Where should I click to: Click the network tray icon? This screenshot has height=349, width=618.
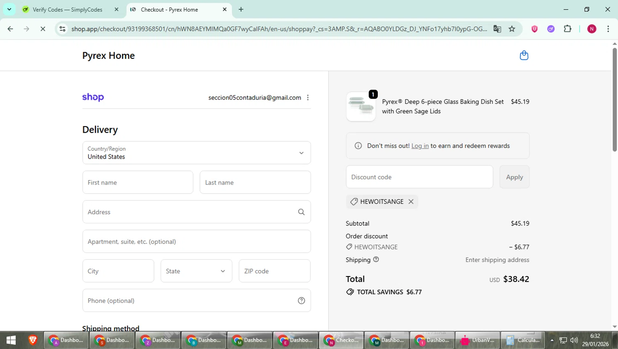(x=563, y=340)
